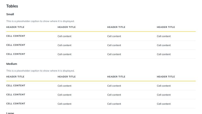The height and width of the screenshot is (114, 202).
Task: Click the last Header Title in the Small table
Action: pyautogui.click(x=166, y=27)
